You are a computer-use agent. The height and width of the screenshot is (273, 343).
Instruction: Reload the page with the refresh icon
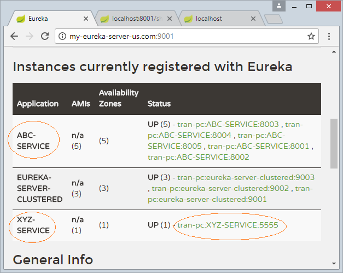pyautogui.click(x=45, y=36)
